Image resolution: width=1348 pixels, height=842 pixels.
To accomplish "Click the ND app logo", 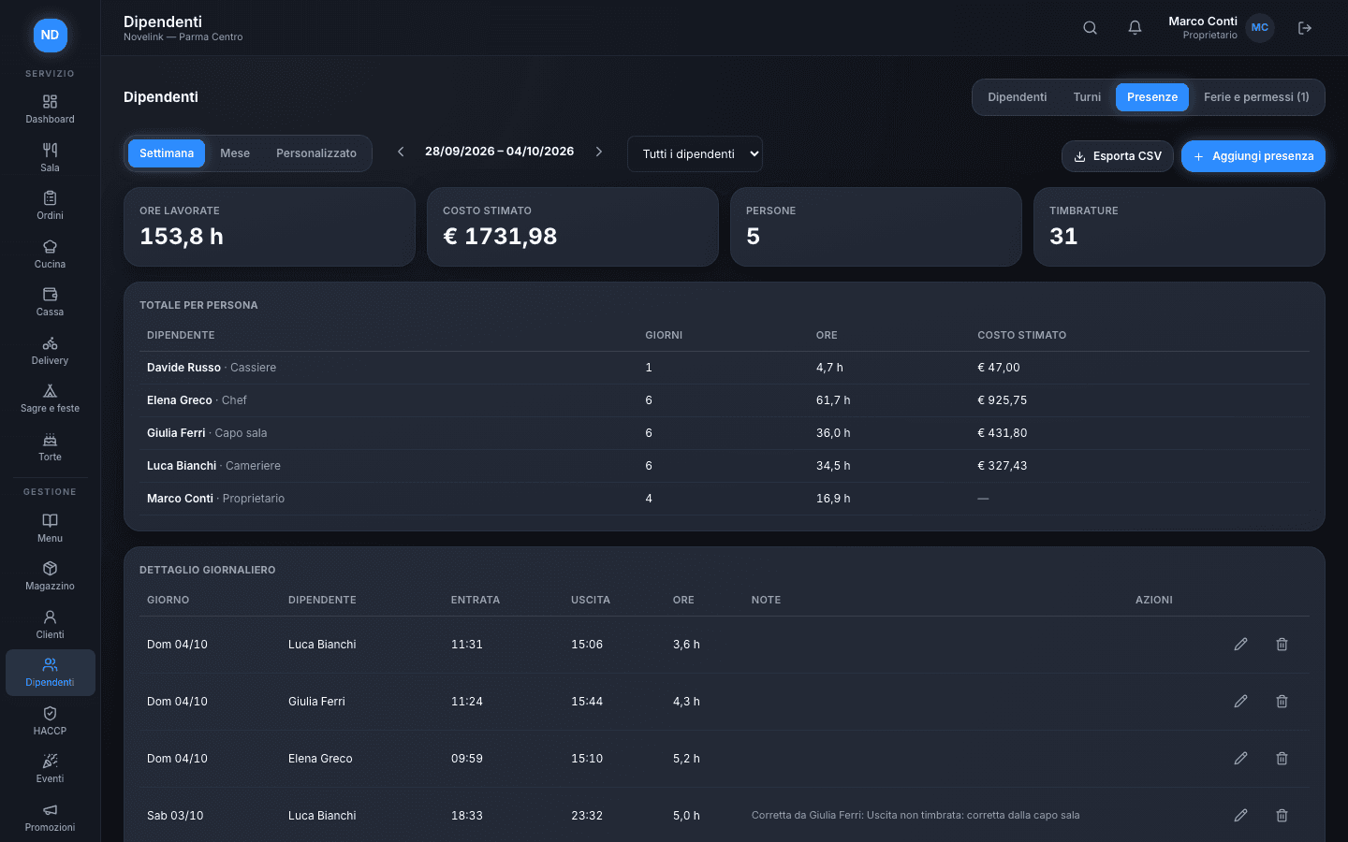I will (x=51, y=36).
